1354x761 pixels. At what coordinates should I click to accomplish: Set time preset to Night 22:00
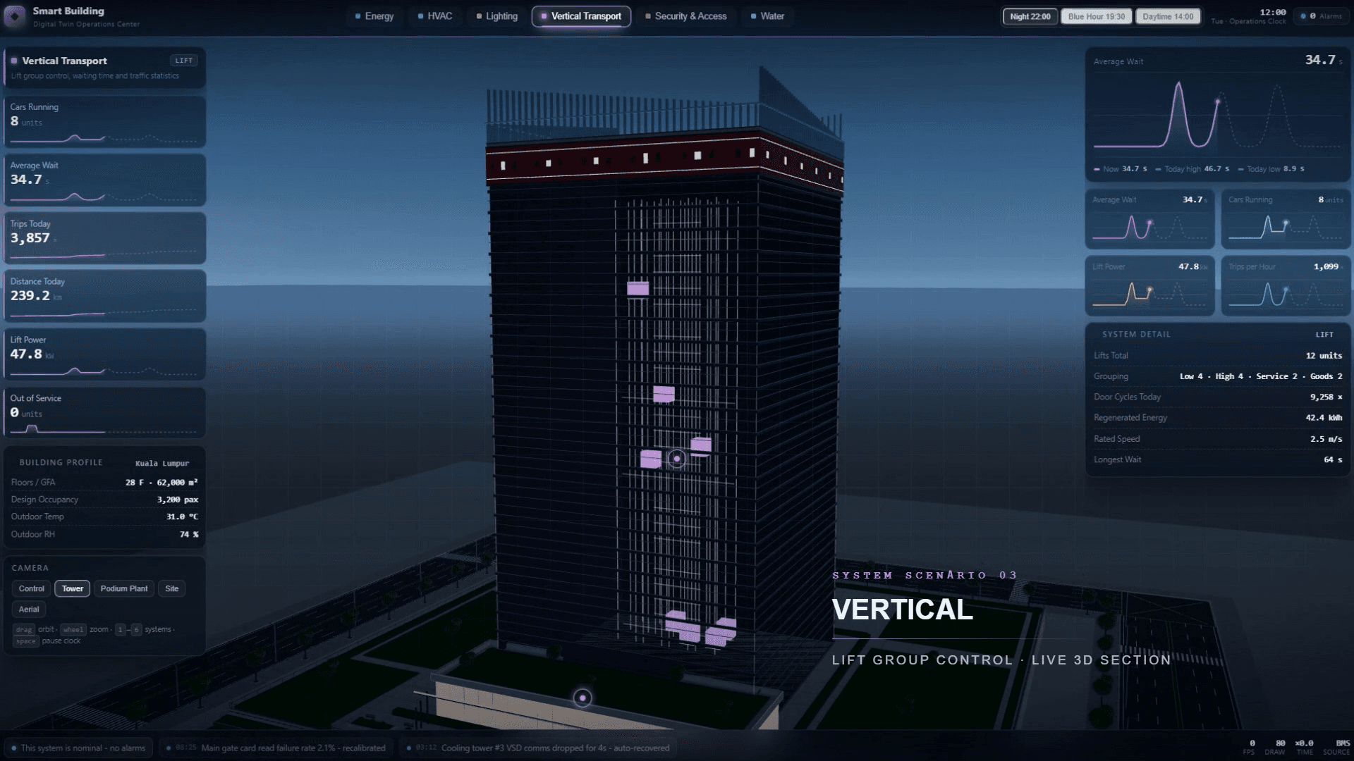tap(1030, 16)
